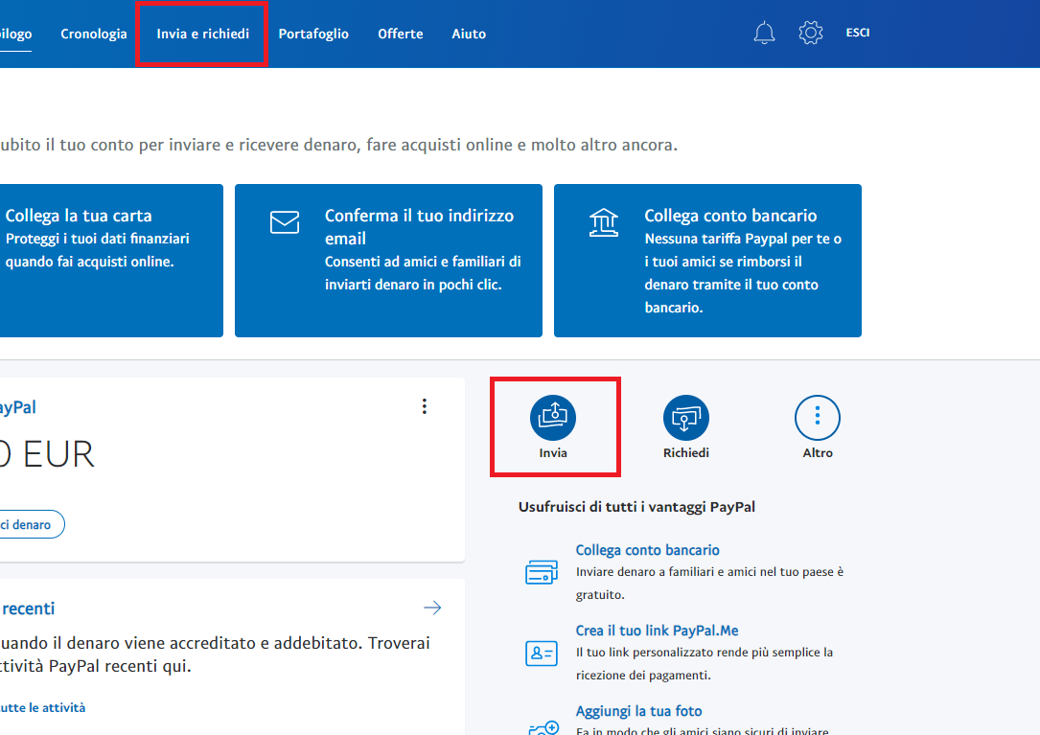
Task: Open the Collega la tua carta card
Action: pyautogui.click(x=111, y=261)
